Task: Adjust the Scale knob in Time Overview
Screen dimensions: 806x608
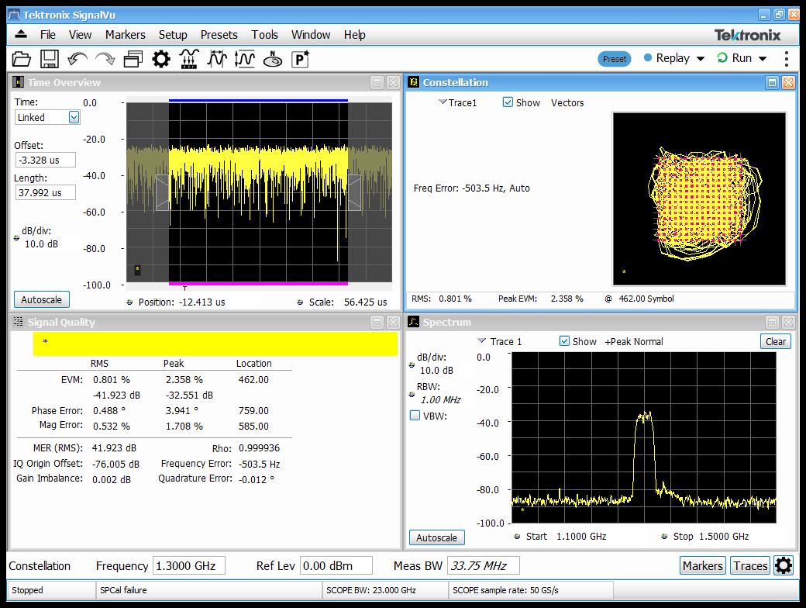Action: tap(300, 302)
